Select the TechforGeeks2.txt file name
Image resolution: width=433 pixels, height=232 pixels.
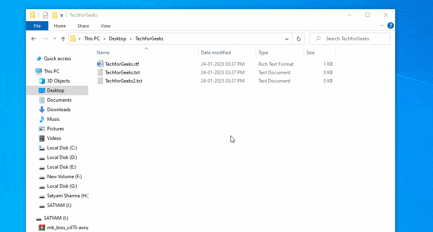point(123,81)
